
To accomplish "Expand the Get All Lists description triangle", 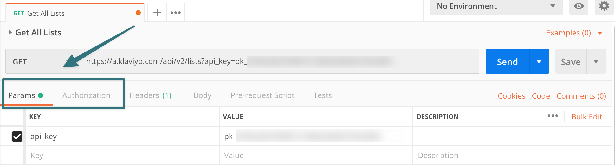I will [x=10, y=32].
